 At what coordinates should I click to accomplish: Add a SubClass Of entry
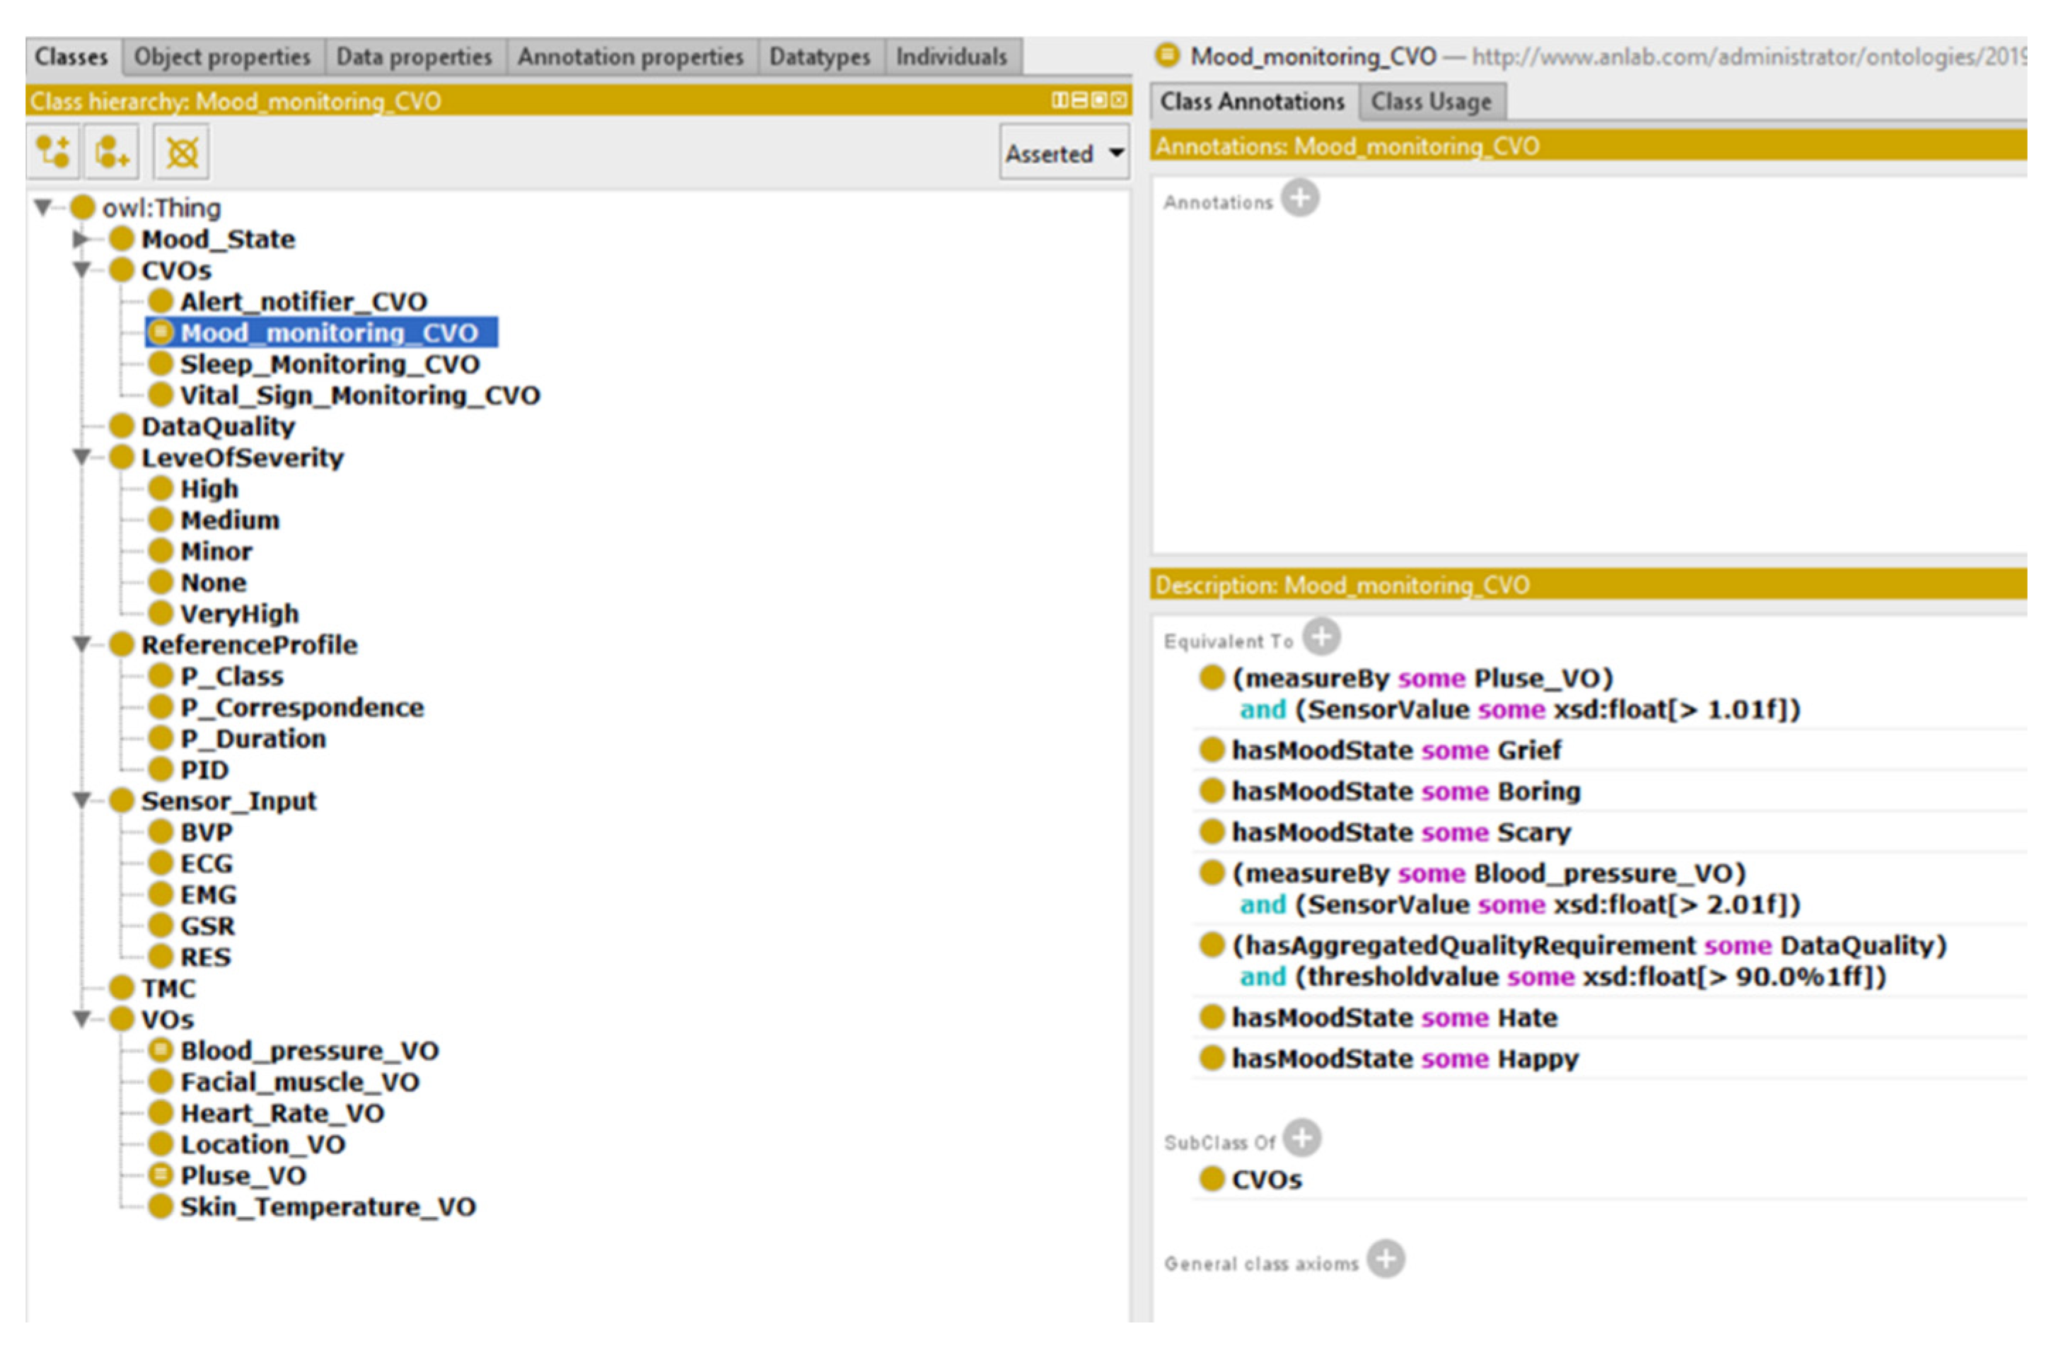pos(1303,1139)
